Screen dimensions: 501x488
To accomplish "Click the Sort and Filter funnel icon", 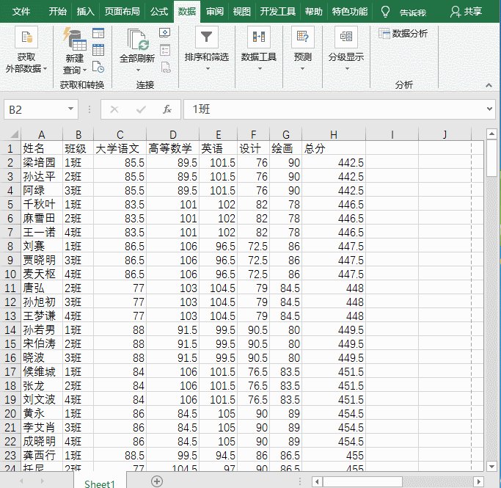I will coord(206,37).
